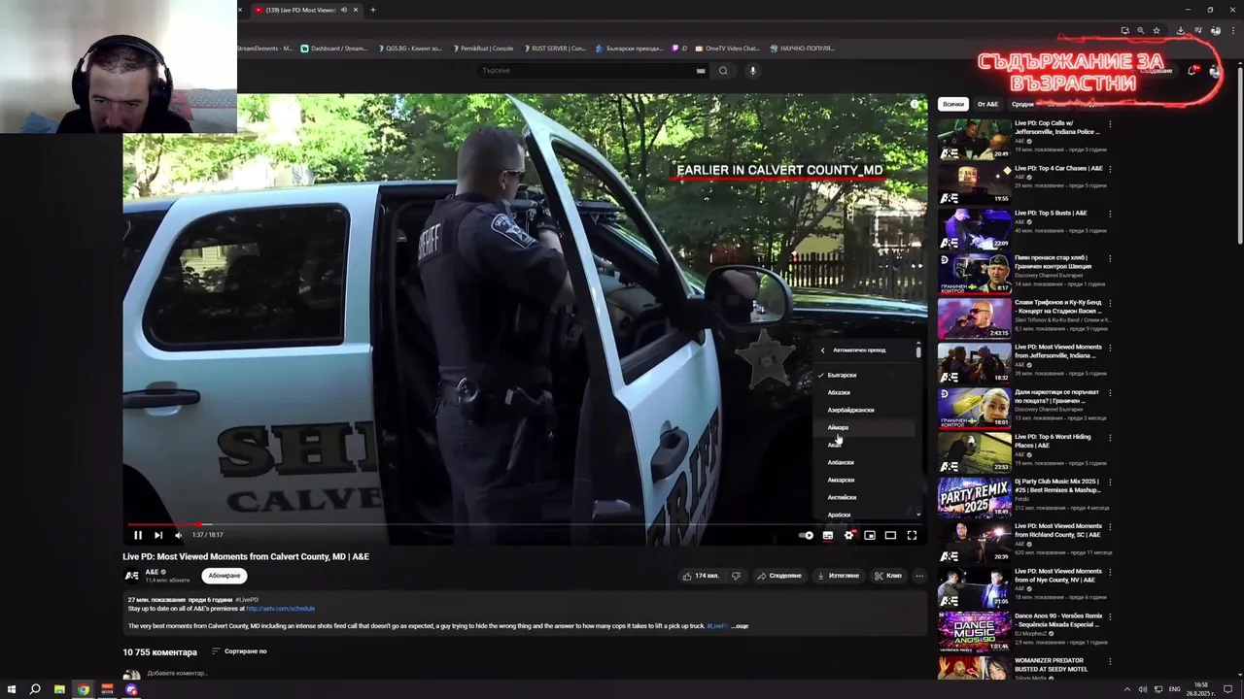Open a new browser tab
The image size is (1244, 699).
[372, 10]
